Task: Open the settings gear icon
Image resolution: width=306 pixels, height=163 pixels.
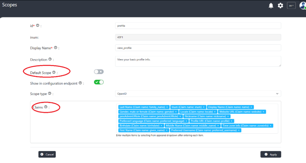Action: (280, 5)
